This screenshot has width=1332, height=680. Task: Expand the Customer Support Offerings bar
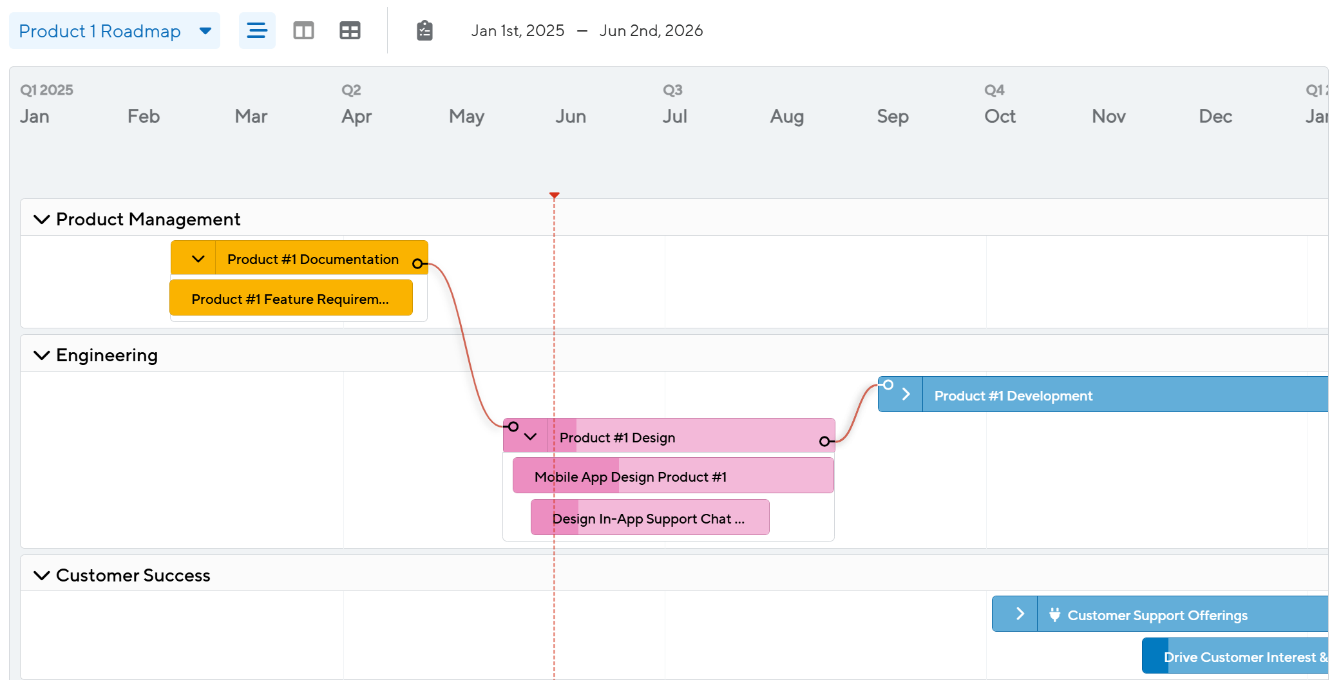pyautogui.click(x=1020, y=614)
